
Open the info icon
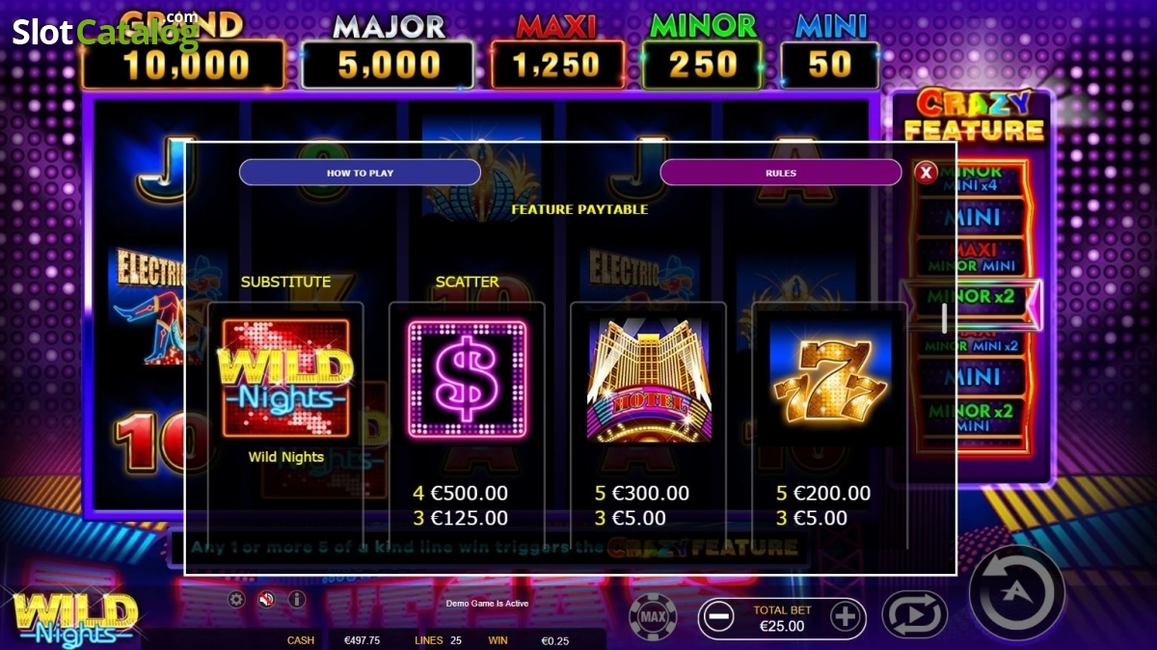(x=296, y=600)
